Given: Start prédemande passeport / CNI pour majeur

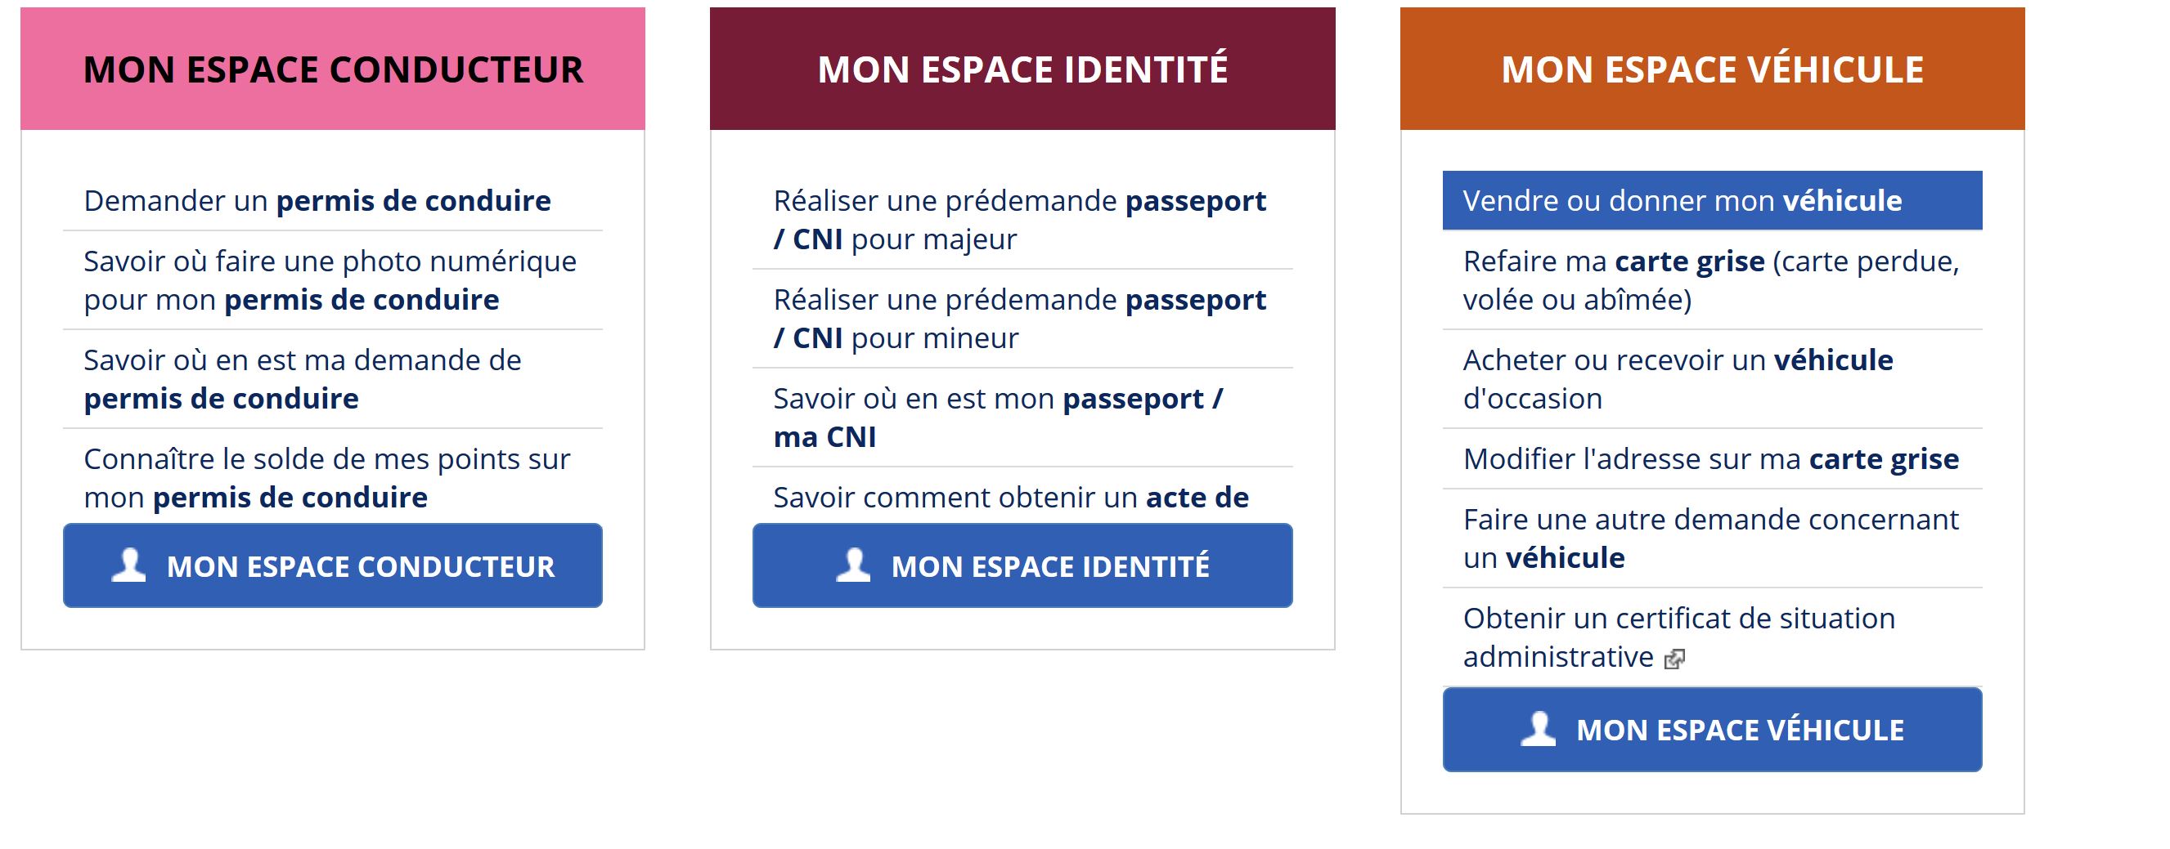Looking at the screenshot, I should click(x=1019, y=220).
